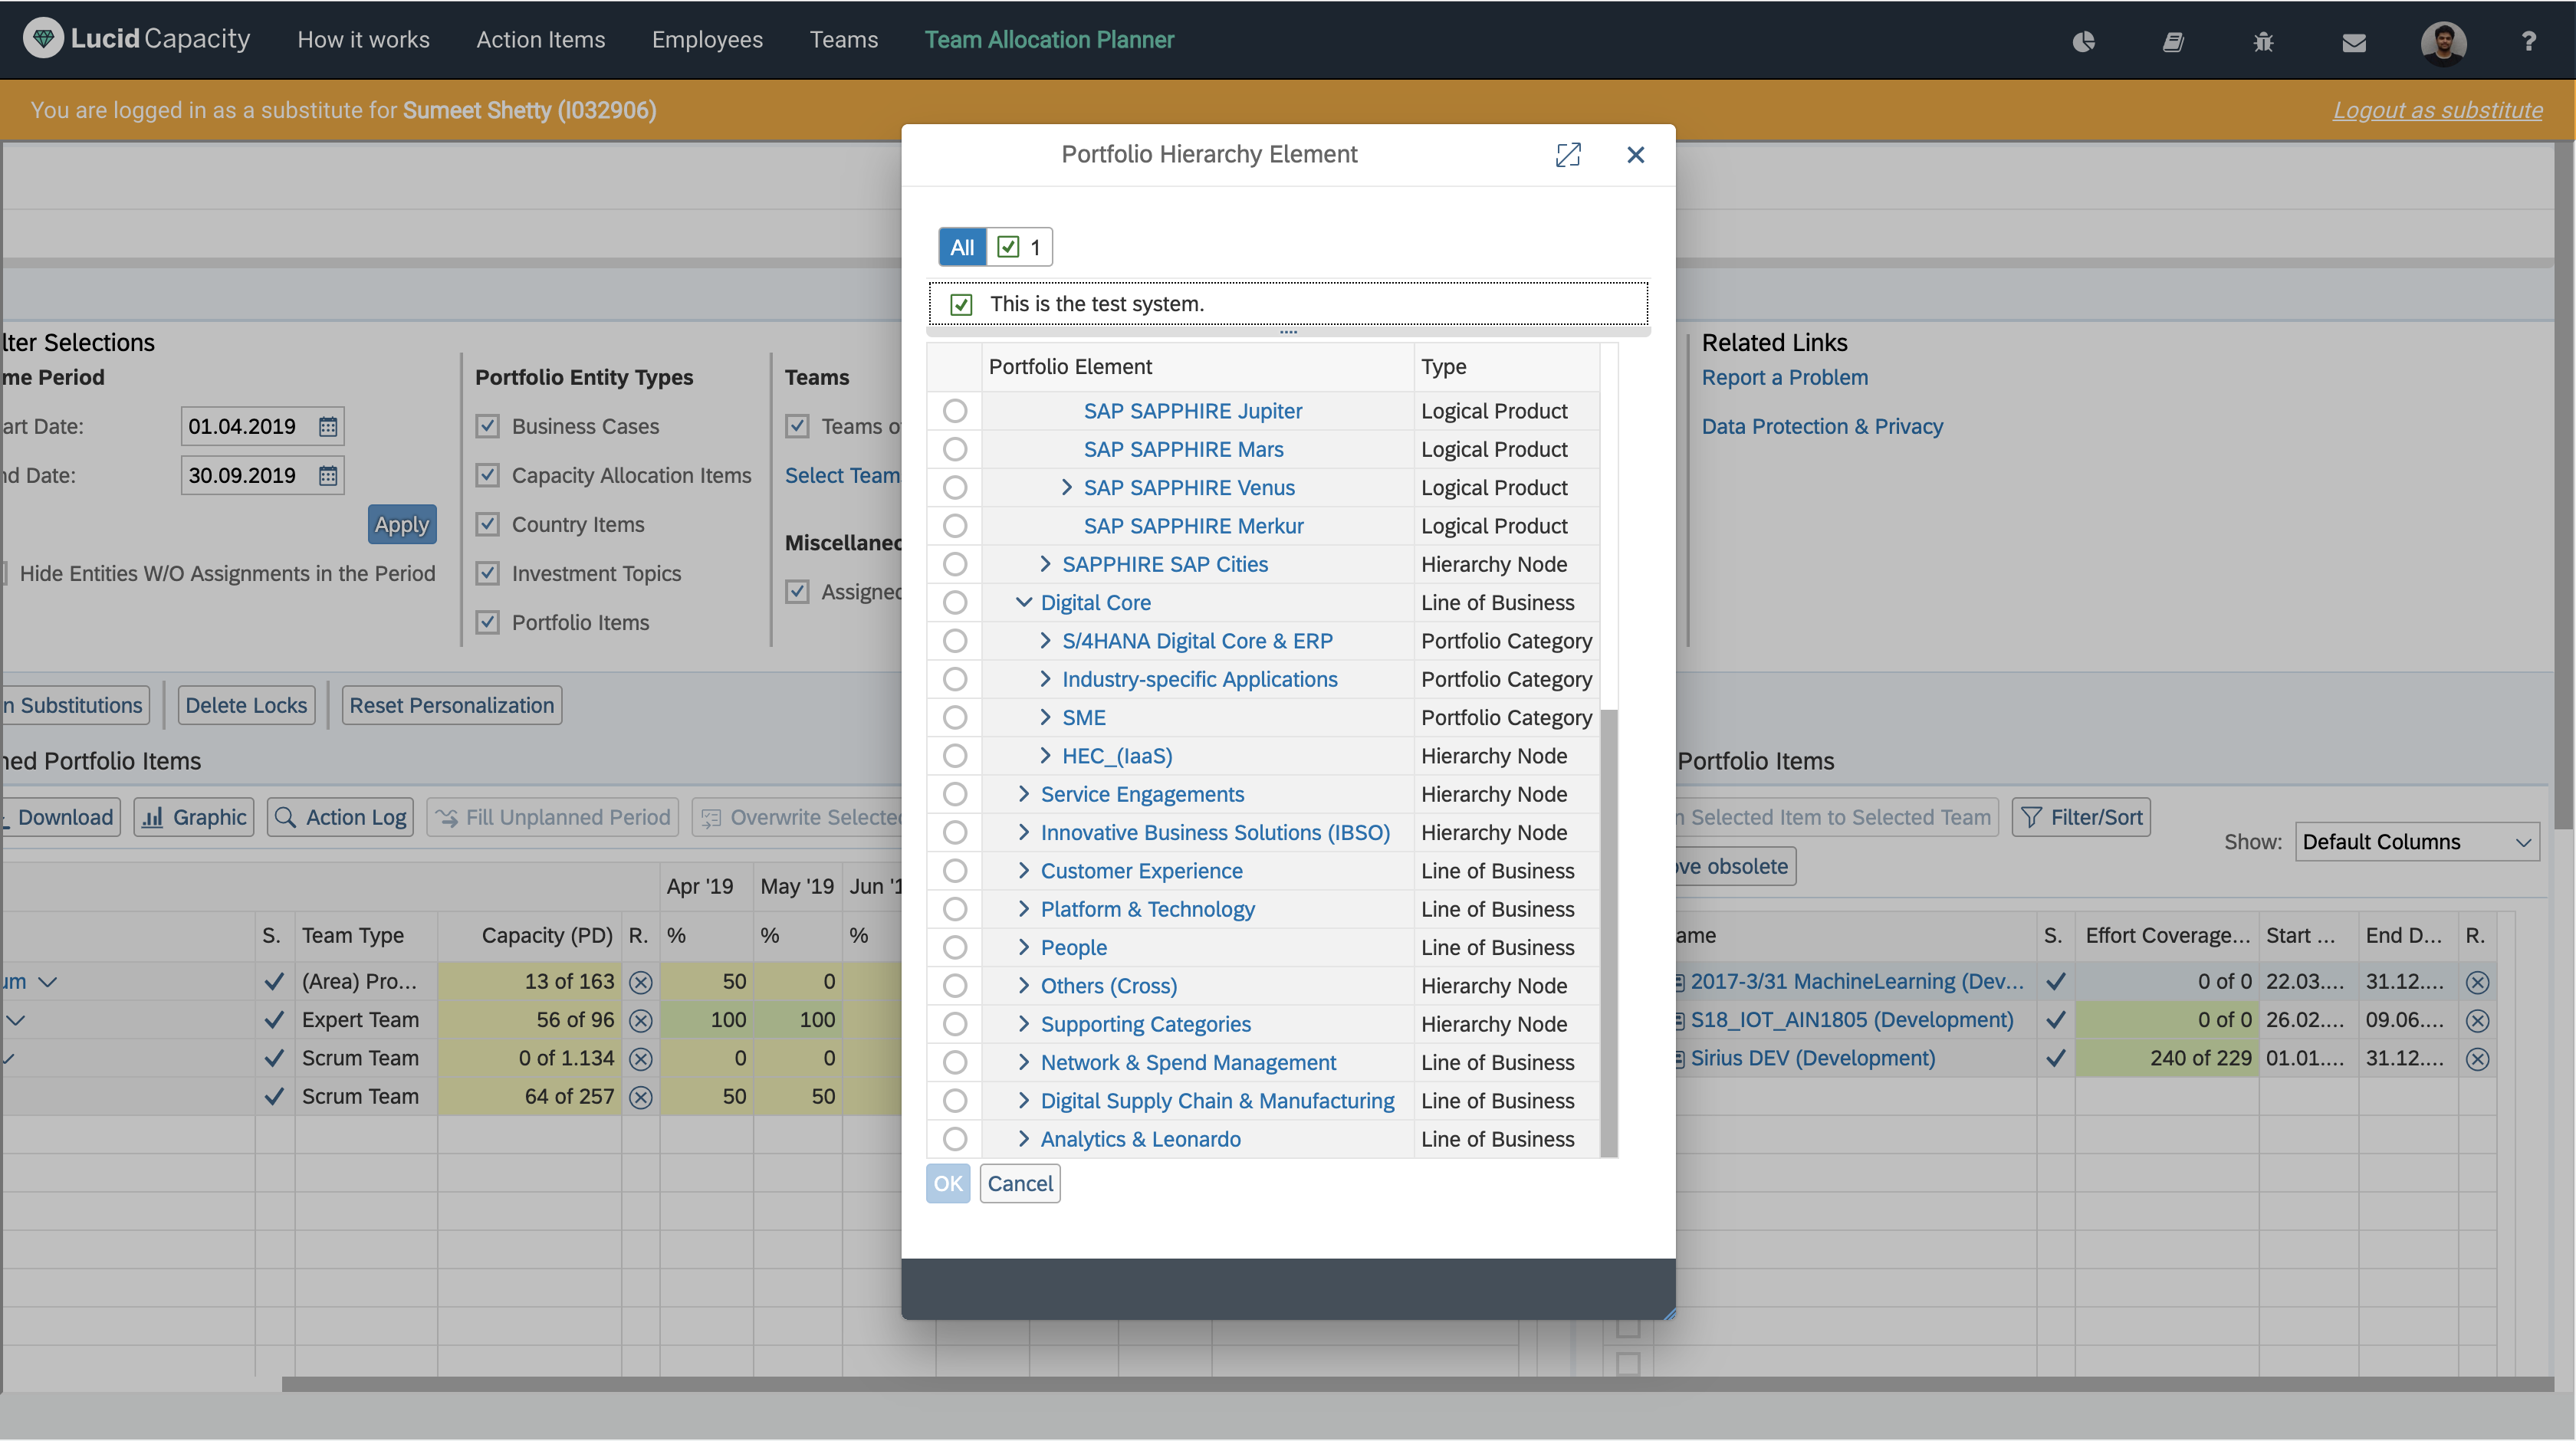Image resolution: width=2576 pixels, height=1441 pixels.
Task: Open the Teams menu
Action: [844, 40]
